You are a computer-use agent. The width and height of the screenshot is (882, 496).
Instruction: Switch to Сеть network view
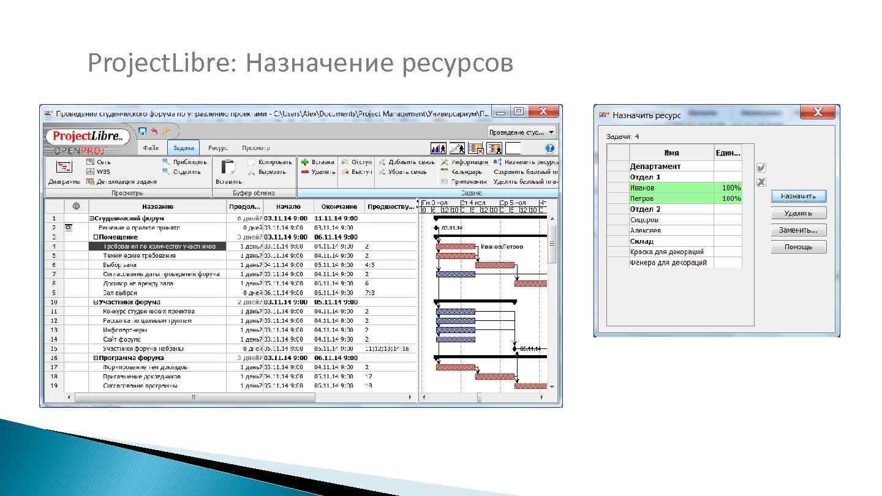pos(99,162)
